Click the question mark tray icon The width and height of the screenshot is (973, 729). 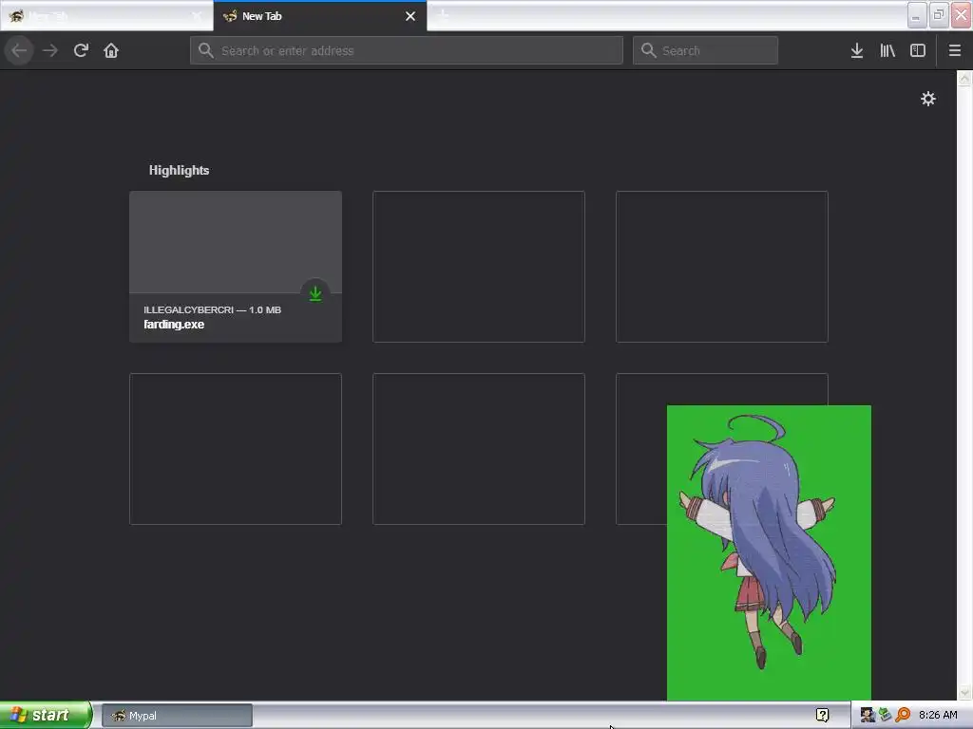click(x=822, y=716)
